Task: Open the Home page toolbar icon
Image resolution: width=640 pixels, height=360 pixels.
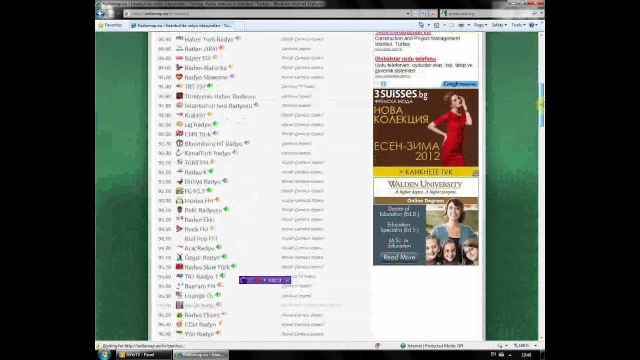Action: 421,25
